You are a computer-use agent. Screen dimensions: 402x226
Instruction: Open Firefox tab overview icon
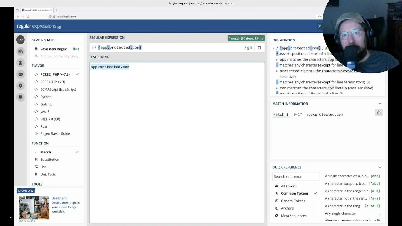coord(17,10)
